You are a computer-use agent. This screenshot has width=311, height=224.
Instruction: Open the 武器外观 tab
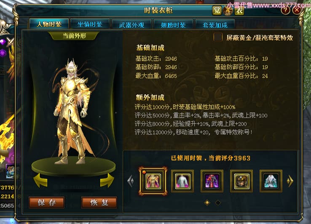pyautogui.click(x=131, y=25)
